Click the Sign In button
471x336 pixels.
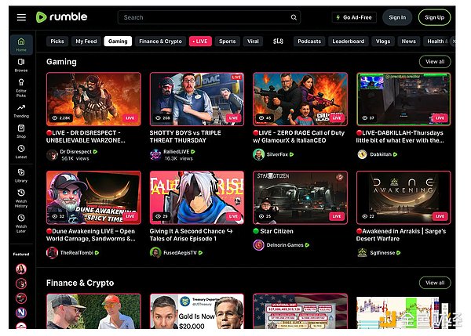397,17
